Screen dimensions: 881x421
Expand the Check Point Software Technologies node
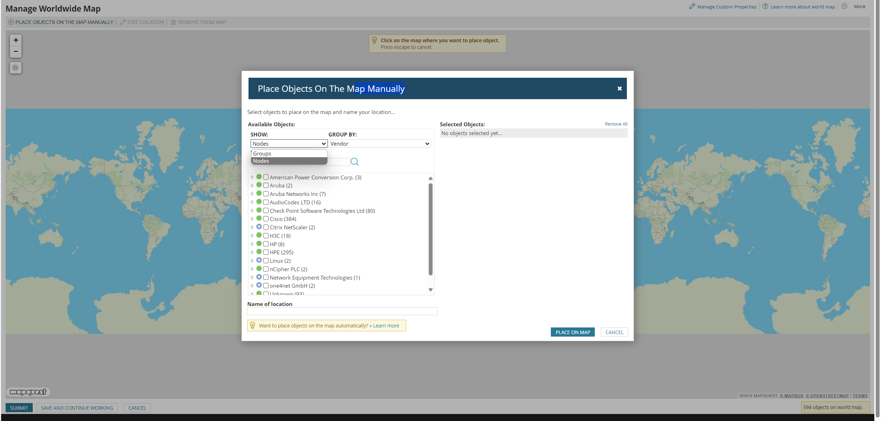tap(252, 211)
